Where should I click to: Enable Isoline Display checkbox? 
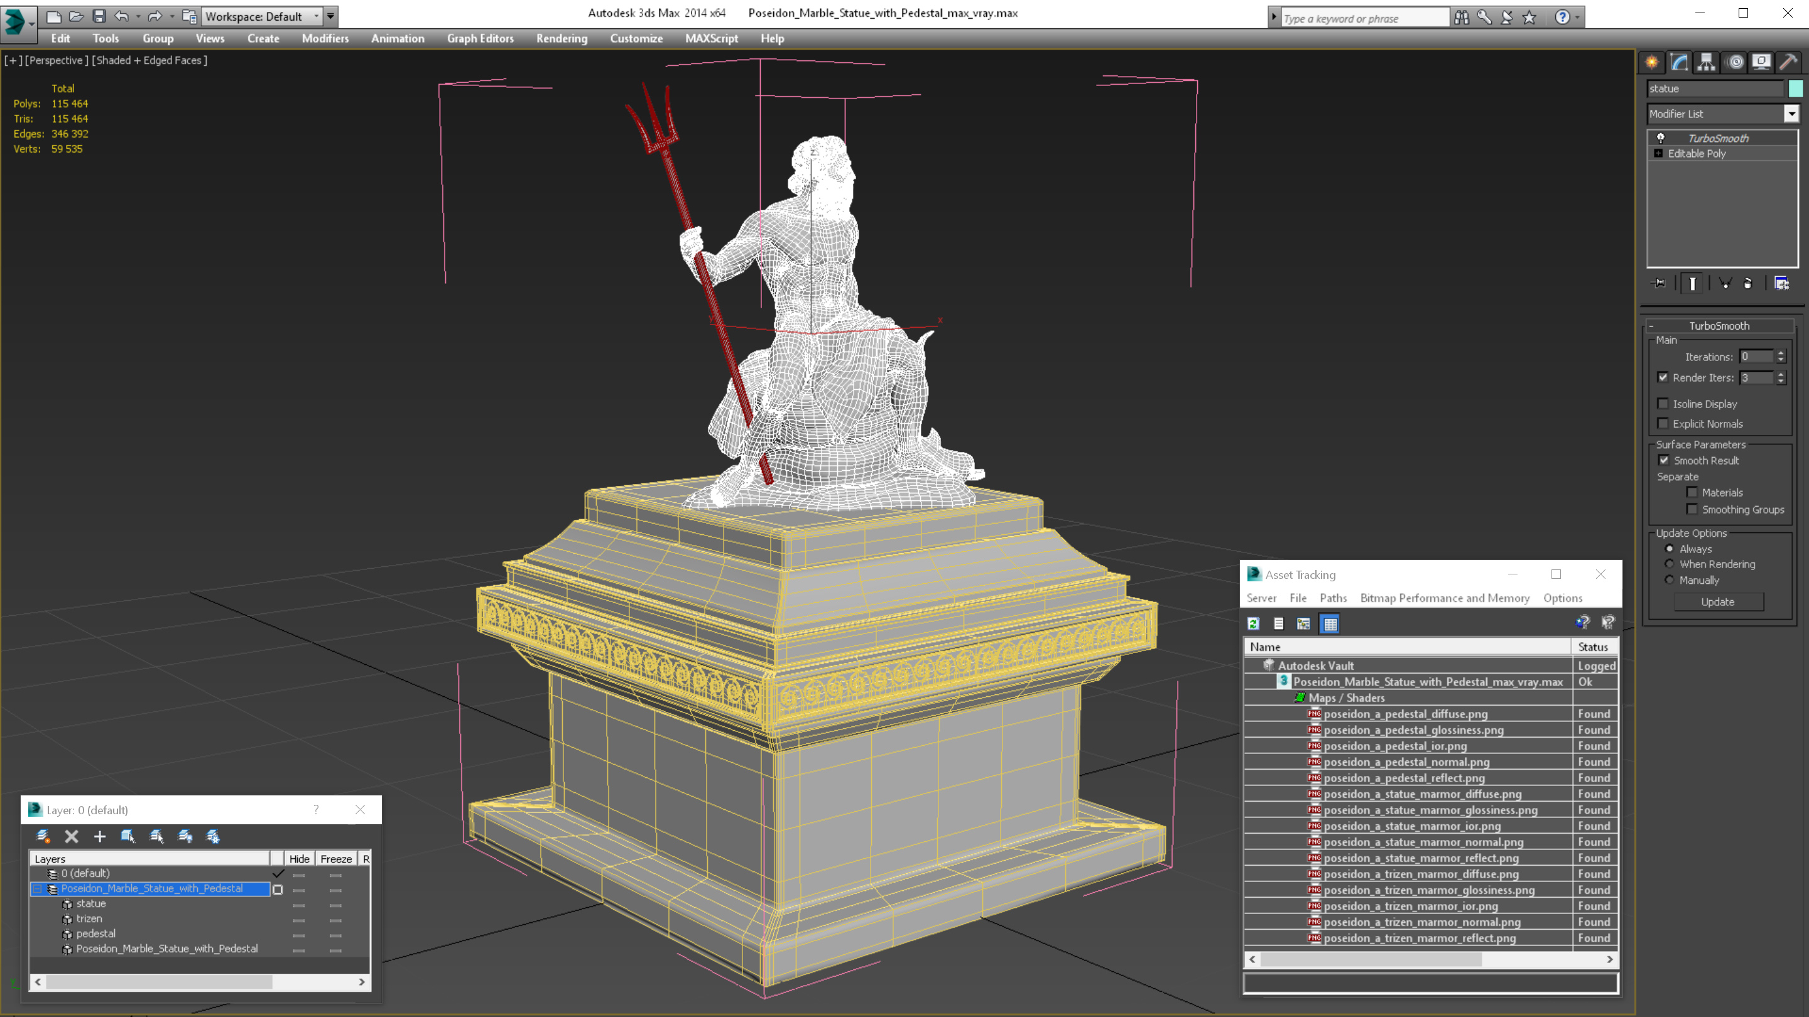[1663, 404]
